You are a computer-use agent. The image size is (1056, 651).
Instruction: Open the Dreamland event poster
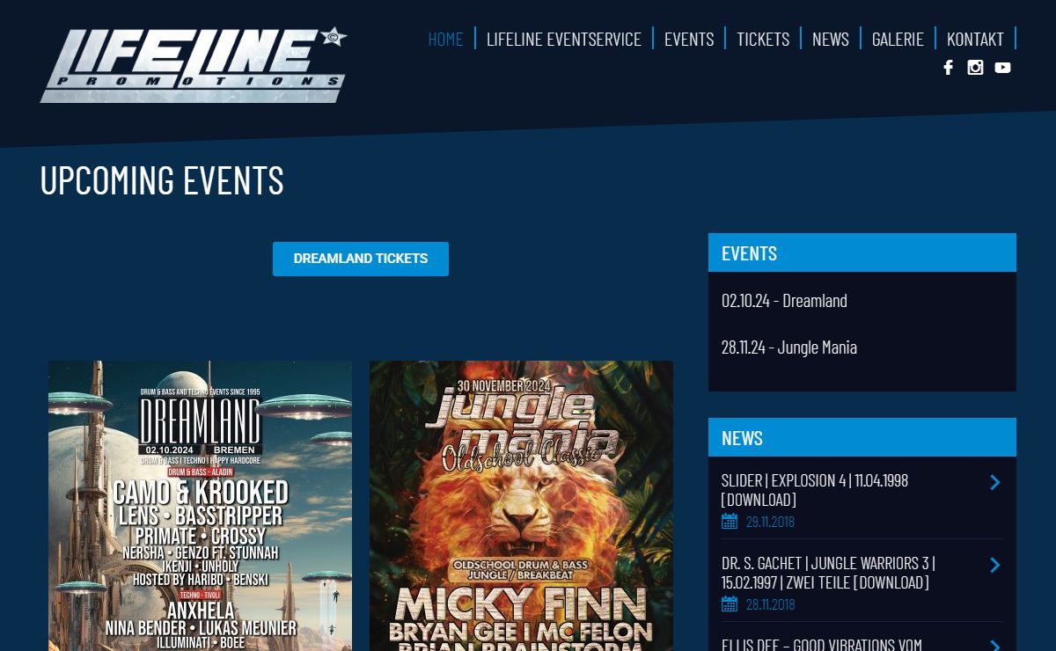tap(200, 506)
